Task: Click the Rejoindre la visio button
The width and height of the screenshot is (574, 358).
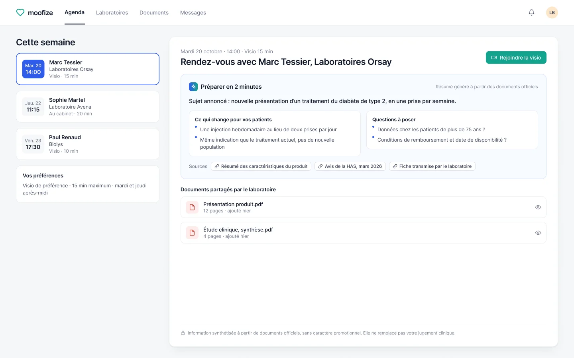Action: click(516, 58)
